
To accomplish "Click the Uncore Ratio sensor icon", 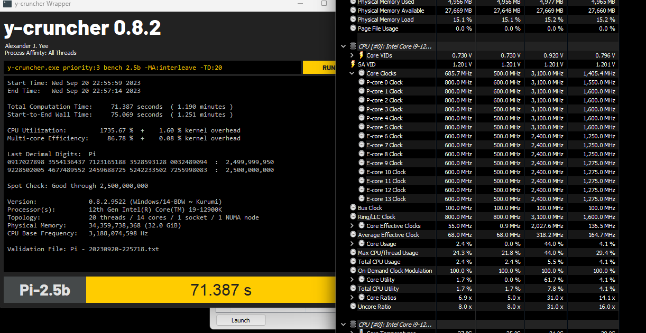I will pyautogui.click(x=353, y=307).
